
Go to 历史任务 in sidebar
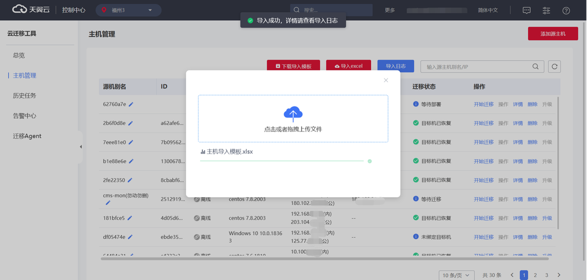click(25, 95)
